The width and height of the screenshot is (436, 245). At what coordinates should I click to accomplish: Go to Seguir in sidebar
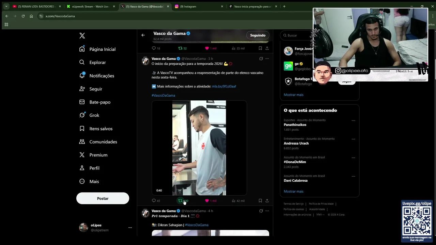pos(91,89)
